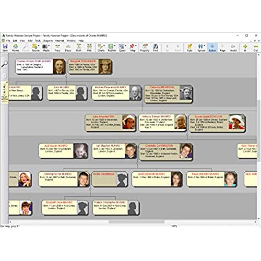Image resolution: width=261 pixels, height=261 pixels.
Task: Expand the Media dropdown arrow
Action: (49, 46)
